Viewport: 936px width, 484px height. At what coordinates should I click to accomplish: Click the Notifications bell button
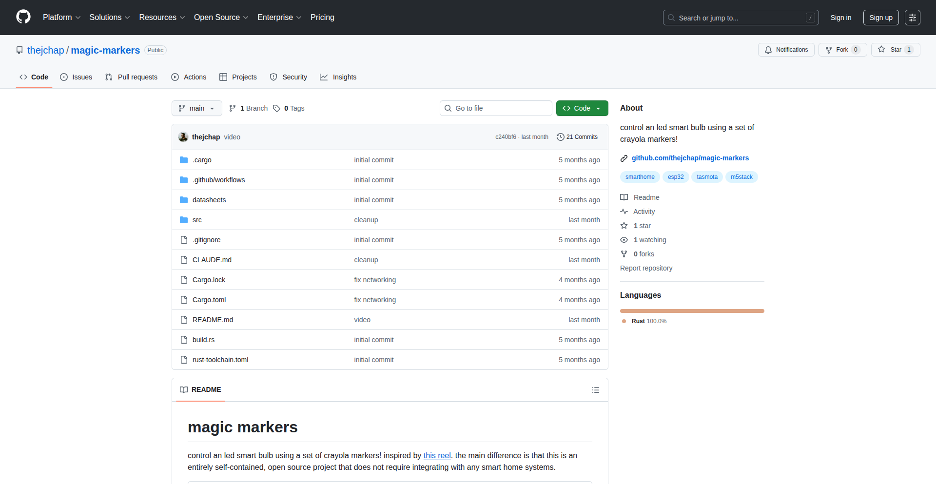pyautogui.click(x=786, y=50)
